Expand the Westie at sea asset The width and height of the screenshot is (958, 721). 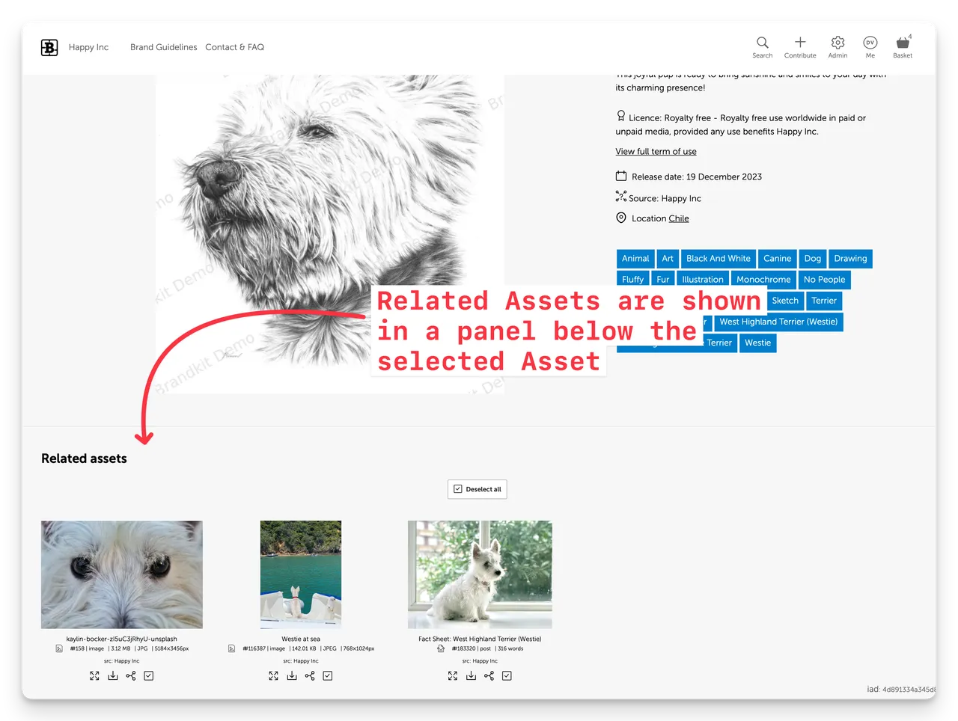(x=273, y=675)
